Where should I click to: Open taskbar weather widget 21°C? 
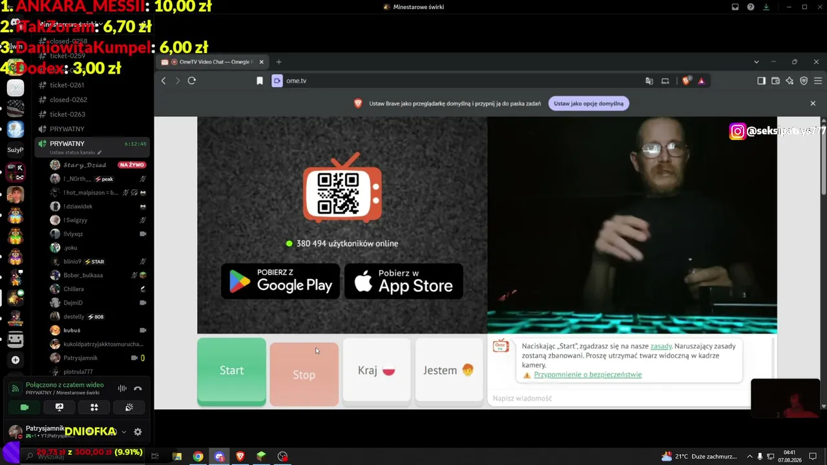700,457
